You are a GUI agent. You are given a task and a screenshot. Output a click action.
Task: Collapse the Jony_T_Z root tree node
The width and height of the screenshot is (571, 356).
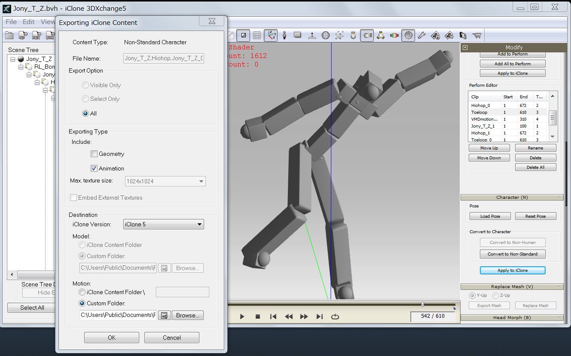[x=13, y=59]
